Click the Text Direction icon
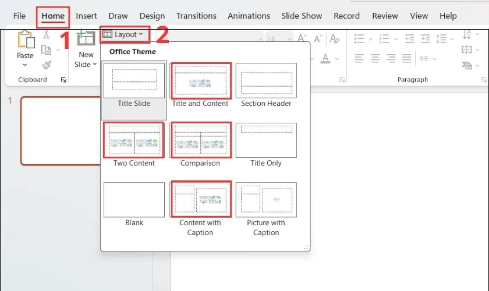This screenshot has width=489, height=291. click(x=467, y=34)
